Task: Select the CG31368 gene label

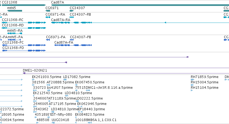Action: click(x=9, y=2)
